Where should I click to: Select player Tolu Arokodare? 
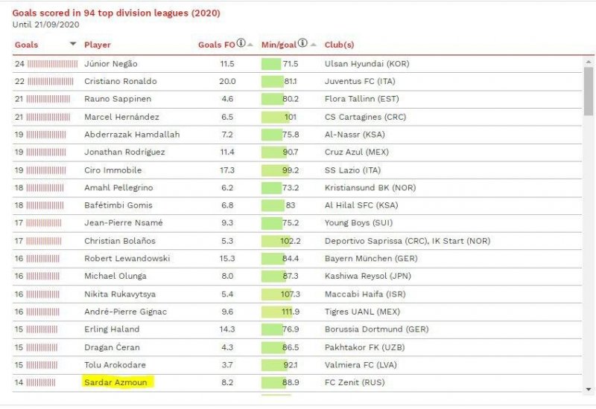(115, 364)
